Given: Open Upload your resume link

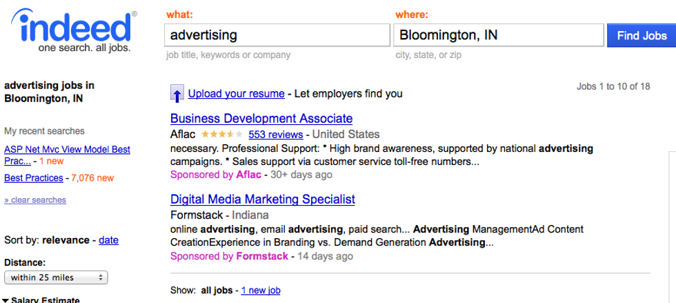Looking at the screenshot, I should coord(236,94).
